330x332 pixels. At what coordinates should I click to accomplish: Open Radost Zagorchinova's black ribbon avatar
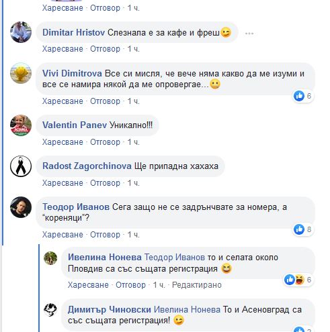21,166
